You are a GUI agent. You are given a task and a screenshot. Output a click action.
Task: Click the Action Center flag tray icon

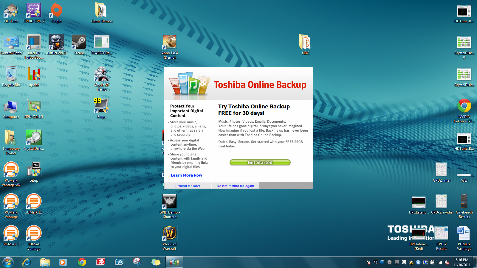coord(368,262)
